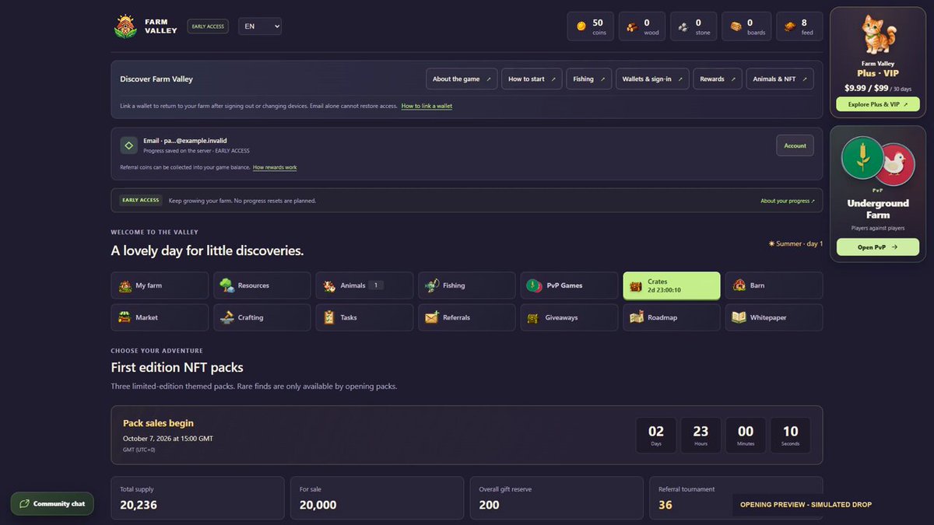This screenshot has height=525, width=934.
Task: Click the feed resource icon
Action: click(x=788, y=26)
